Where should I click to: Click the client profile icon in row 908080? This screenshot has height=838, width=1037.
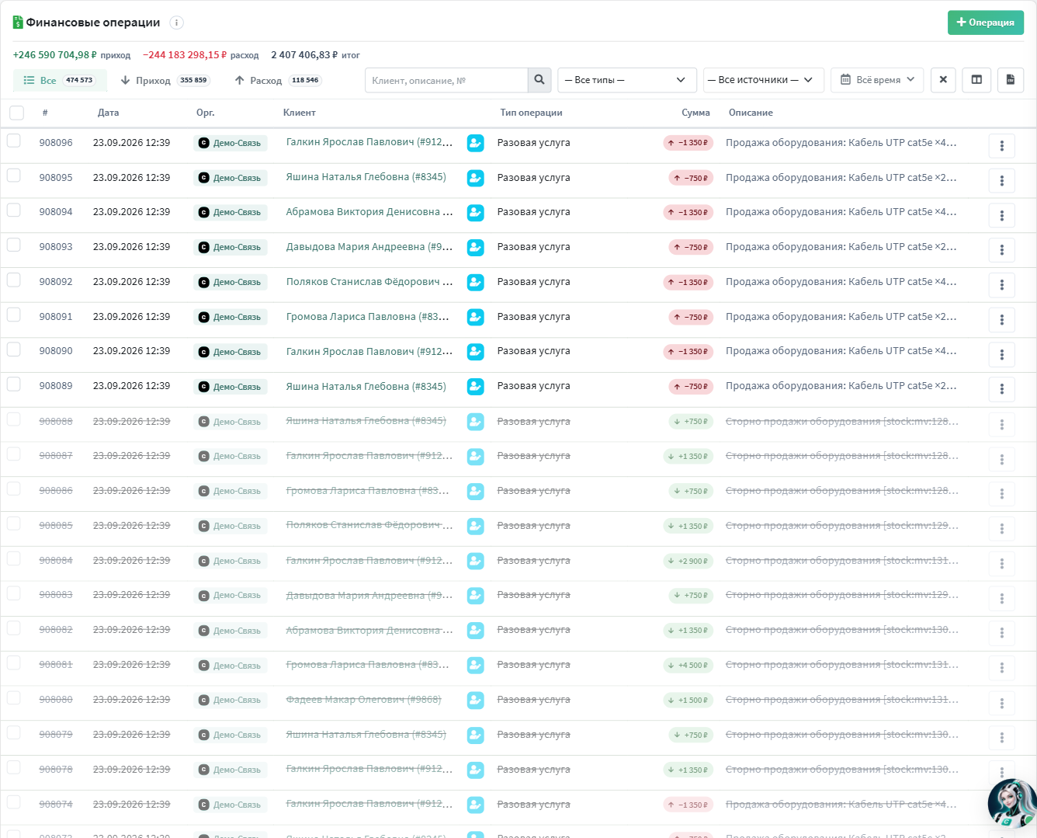(x=476, y=700)
